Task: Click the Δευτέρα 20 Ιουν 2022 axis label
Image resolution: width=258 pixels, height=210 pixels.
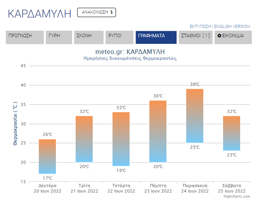Action: pyautogui.click(x=48, y=188)
